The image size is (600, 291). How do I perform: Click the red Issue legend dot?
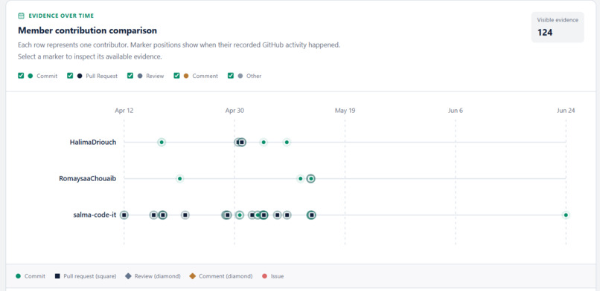pyautogui.click(x=264, y=276)
